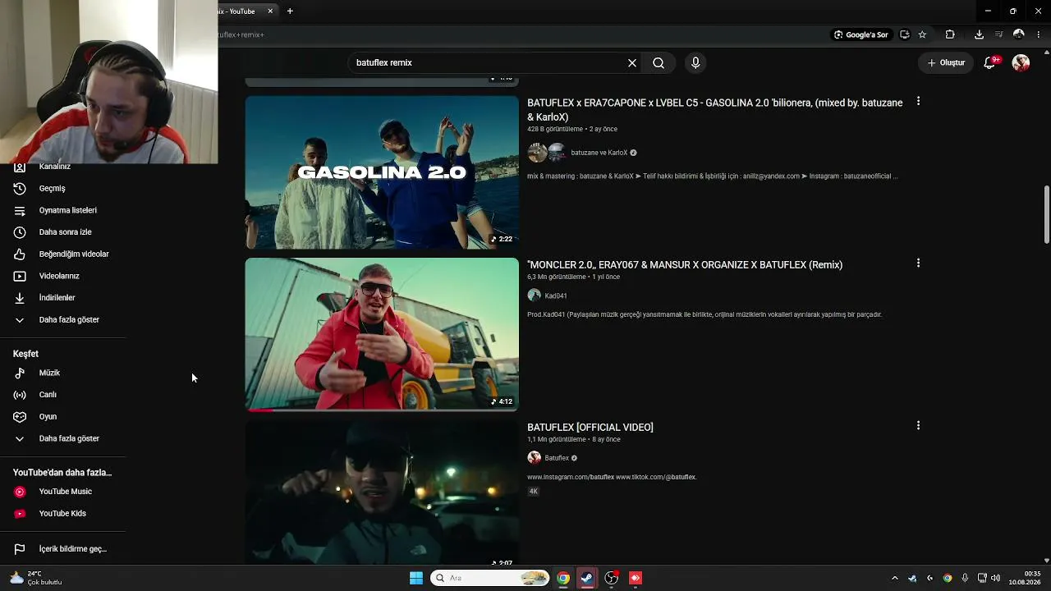
Task: Click the YouTube Music icon in sidebar
Action: (x=20, y=492)
